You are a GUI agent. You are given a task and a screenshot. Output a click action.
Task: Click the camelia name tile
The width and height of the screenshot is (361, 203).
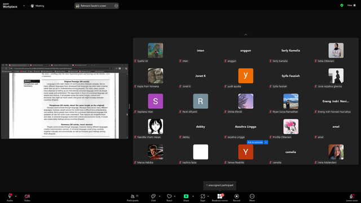[290, 152]
